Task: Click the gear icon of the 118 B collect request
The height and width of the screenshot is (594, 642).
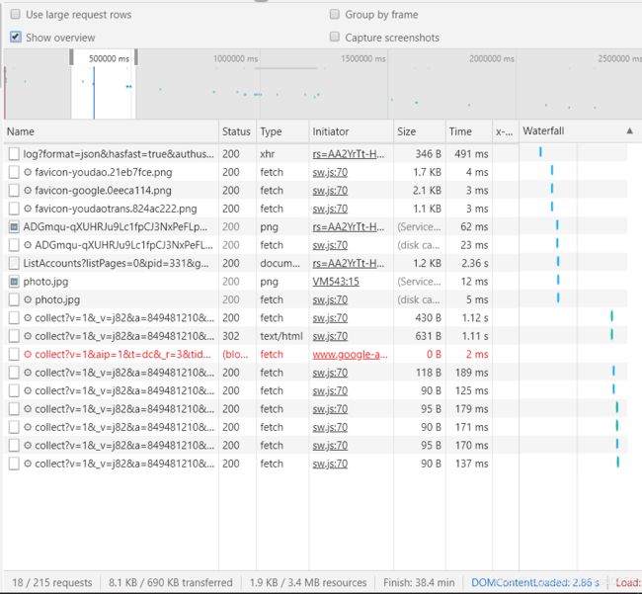Action: (x=28, y=373)
